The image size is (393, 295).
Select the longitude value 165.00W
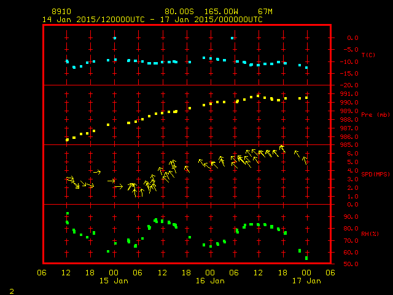point(221,12)
